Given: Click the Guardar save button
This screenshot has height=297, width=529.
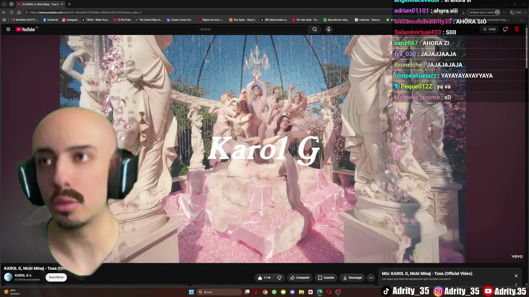Looking at the screenshot, I should pyautogui.click(x=326, y=278).
